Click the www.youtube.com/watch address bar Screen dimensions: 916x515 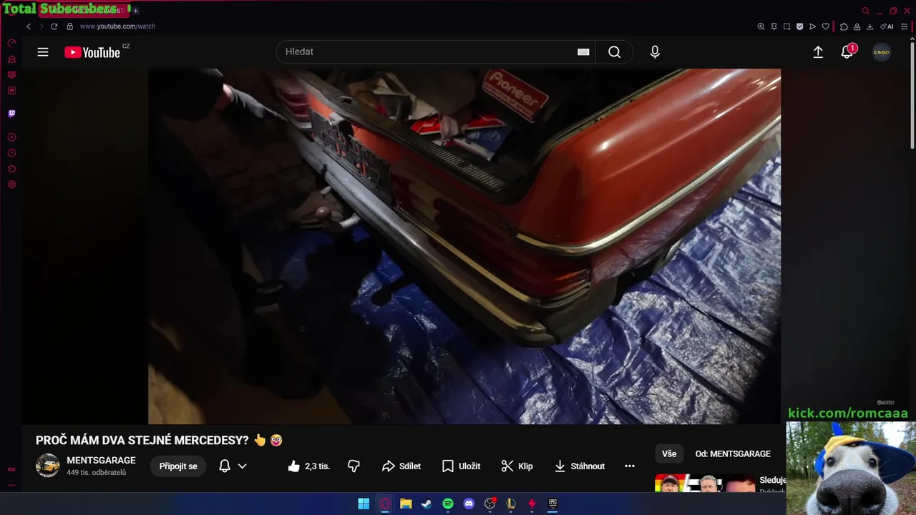click(x=117, y=26)
